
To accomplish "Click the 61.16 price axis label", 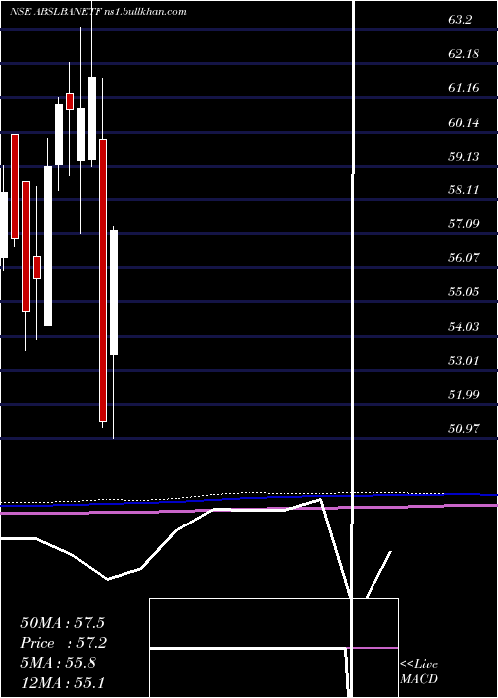I will [464, 88].
